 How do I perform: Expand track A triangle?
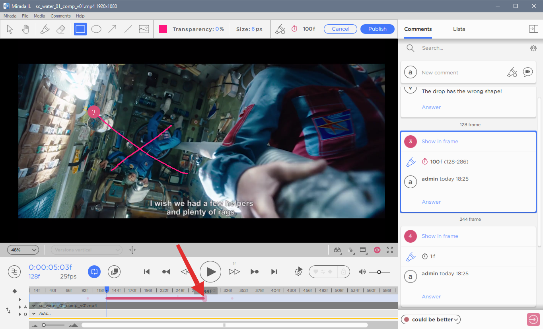[20, 307]
